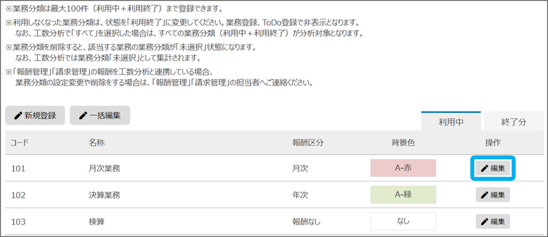Click the code 101 cell
This screenshot has height=237, width=548.
point(18,169)
